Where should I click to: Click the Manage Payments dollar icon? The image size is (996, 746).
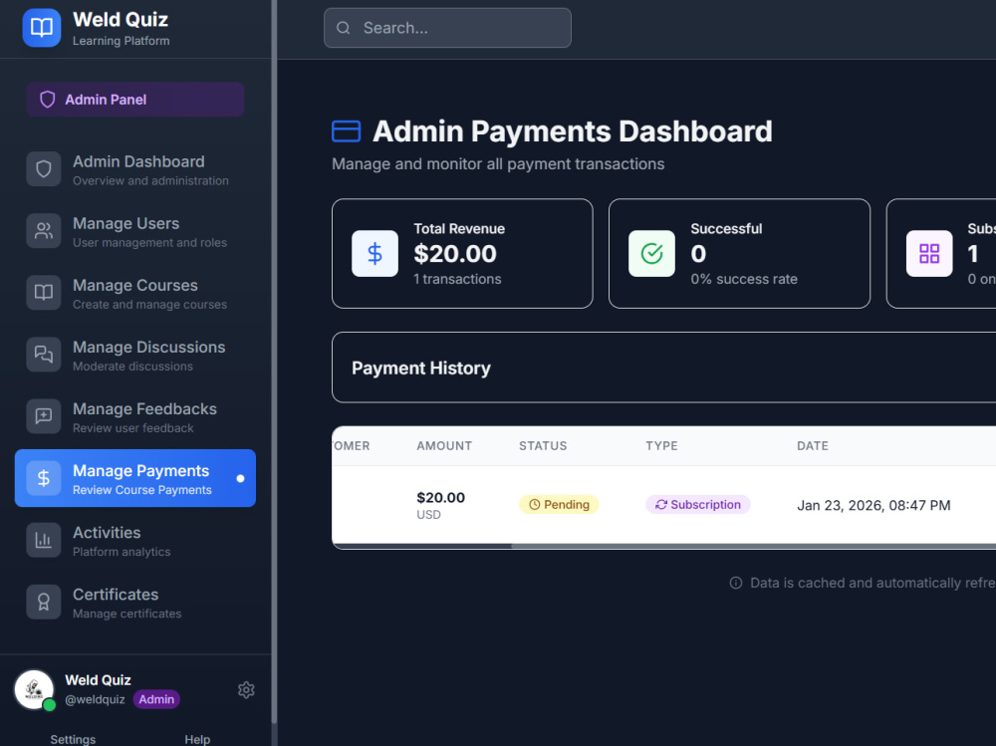43,478
